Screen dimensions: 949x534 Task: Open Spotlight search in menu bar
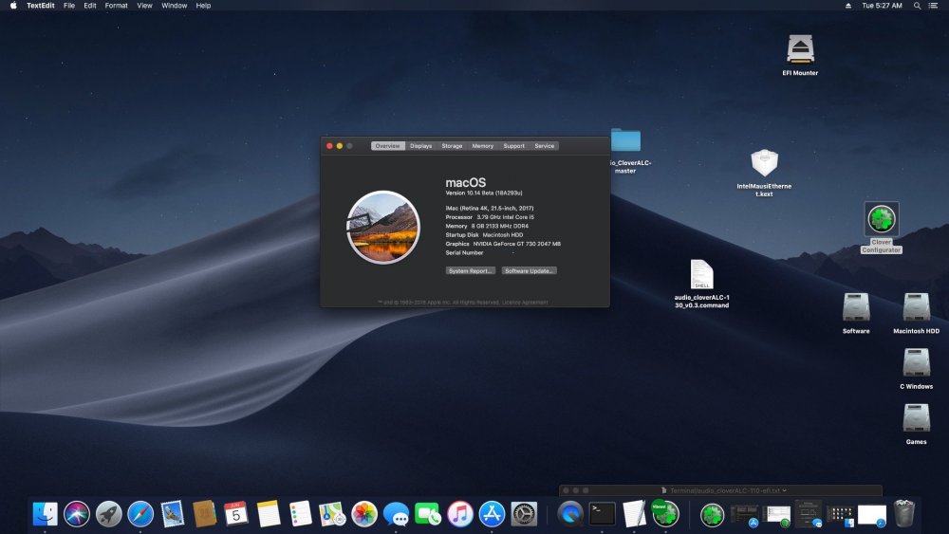tap(917, 6)
